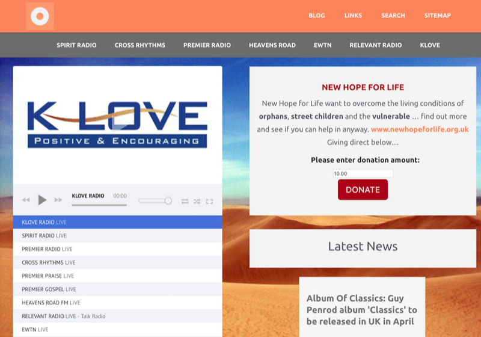Open the SEARCH page
Screen dimensions: 481x337
[393, 16]
